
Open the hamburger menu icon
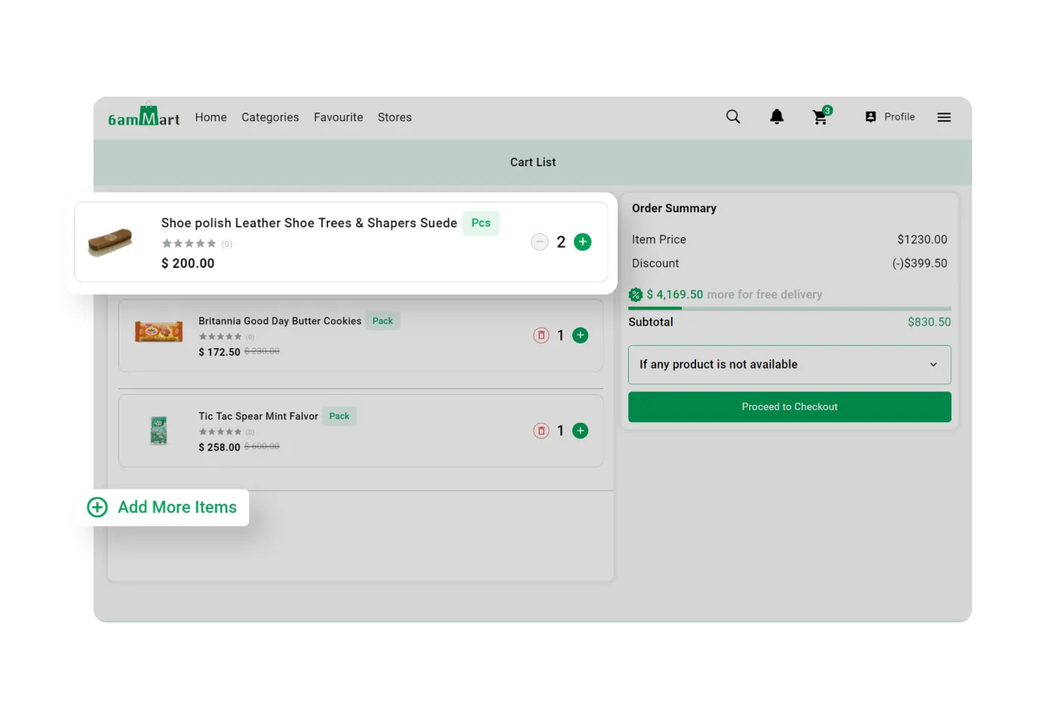point(944,117)
